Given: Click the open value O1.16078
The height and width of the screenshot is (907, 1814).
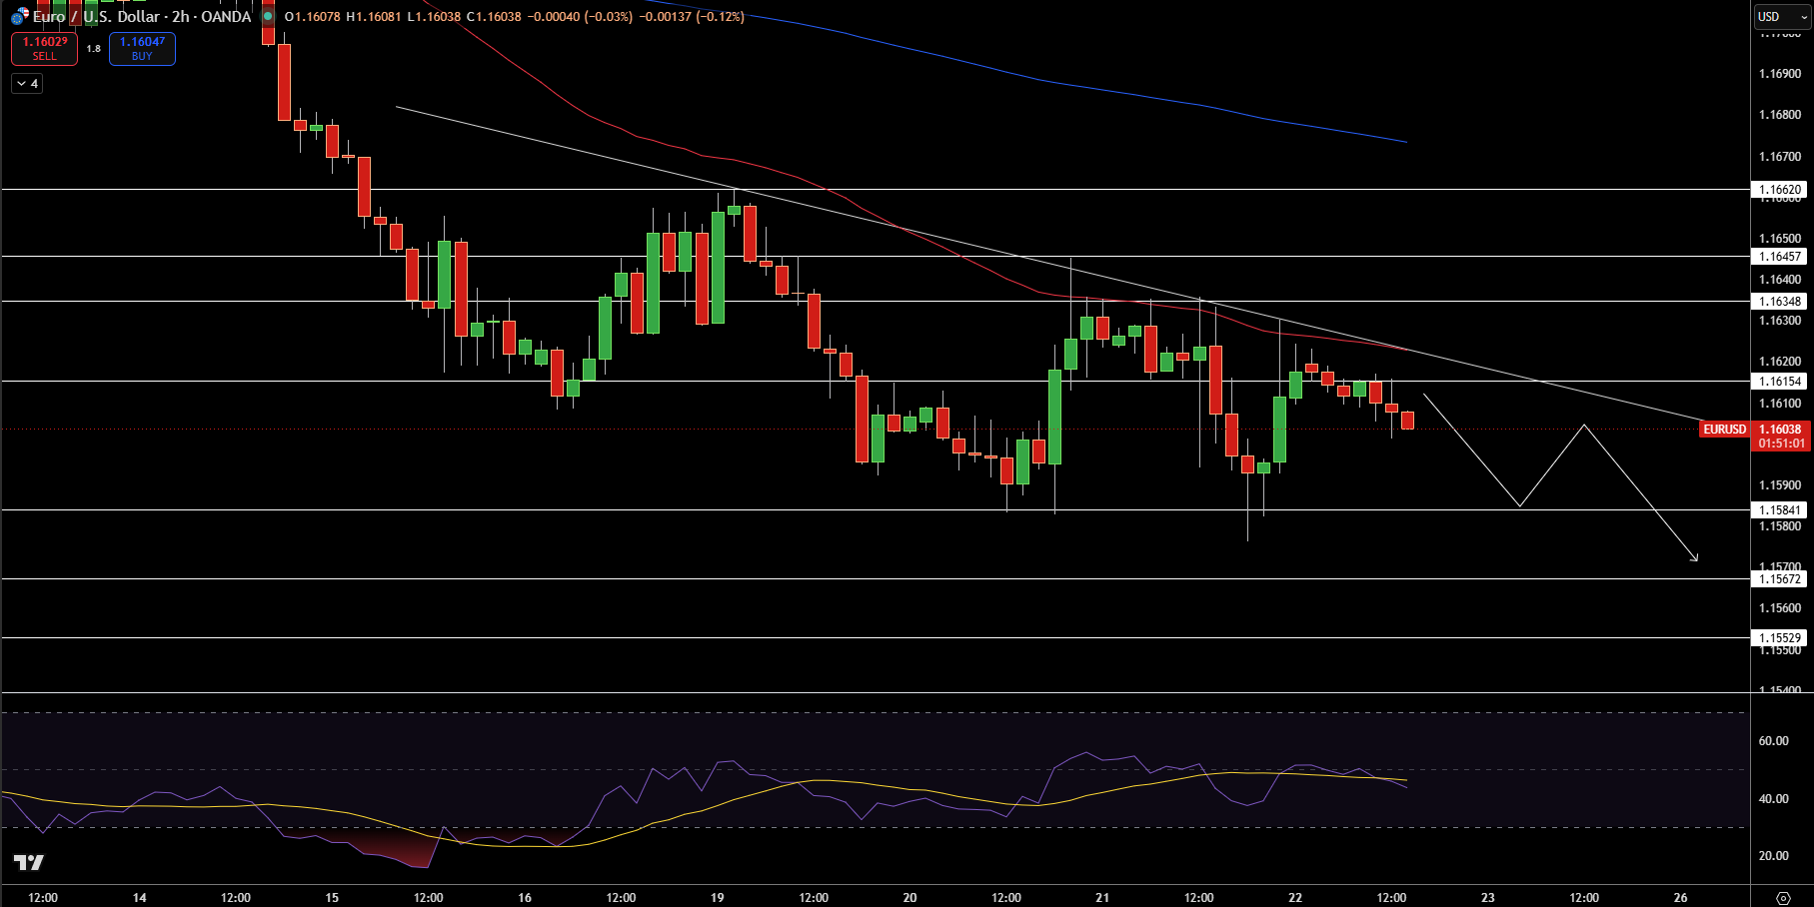Looking at the screenshot, I should [312, 17].
